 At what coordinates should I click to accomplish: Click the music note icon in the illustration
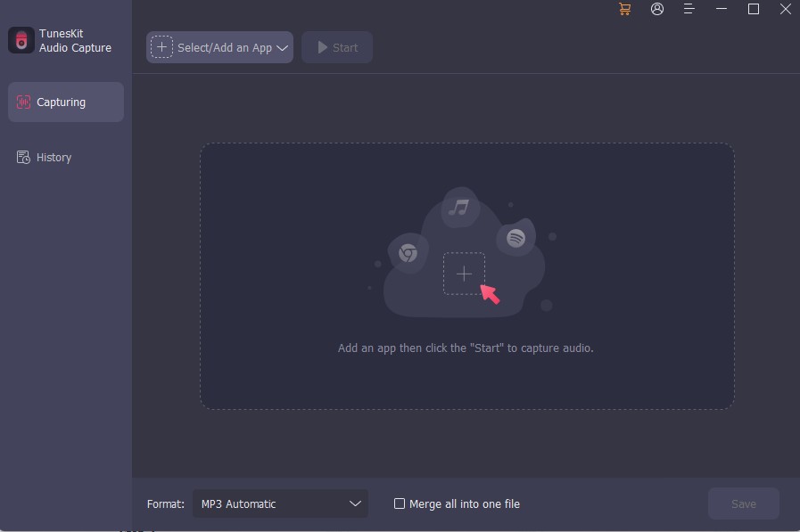(458, 208)
